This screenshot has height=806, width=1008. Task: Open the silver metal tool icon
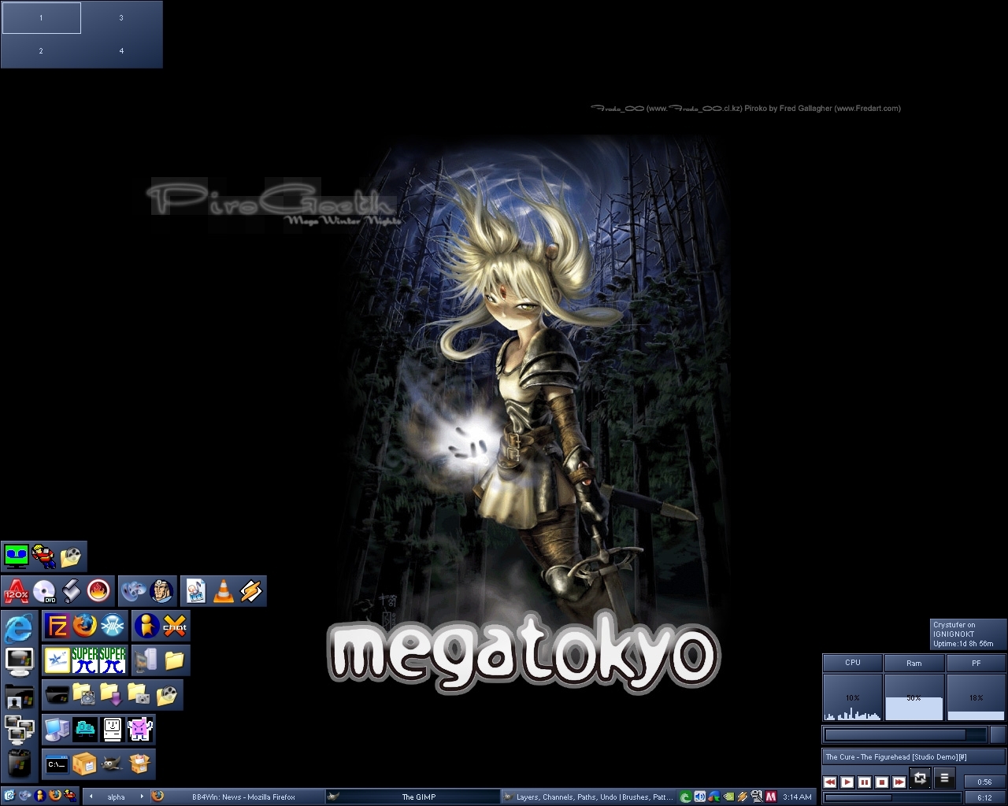(72, 591)
